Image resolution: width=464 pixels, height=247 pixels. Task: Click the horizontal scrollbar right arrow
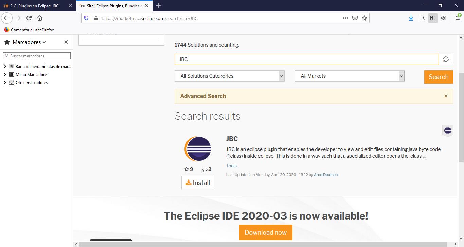(x=456, y=244)
